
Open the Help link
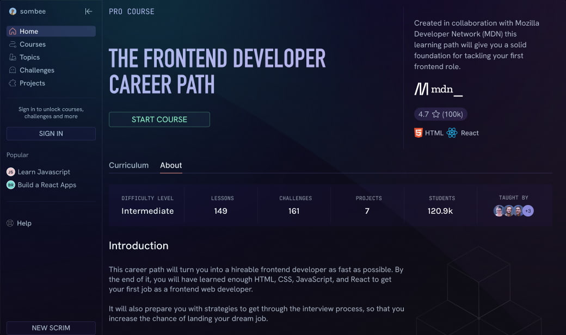click(x=24, y=223)
